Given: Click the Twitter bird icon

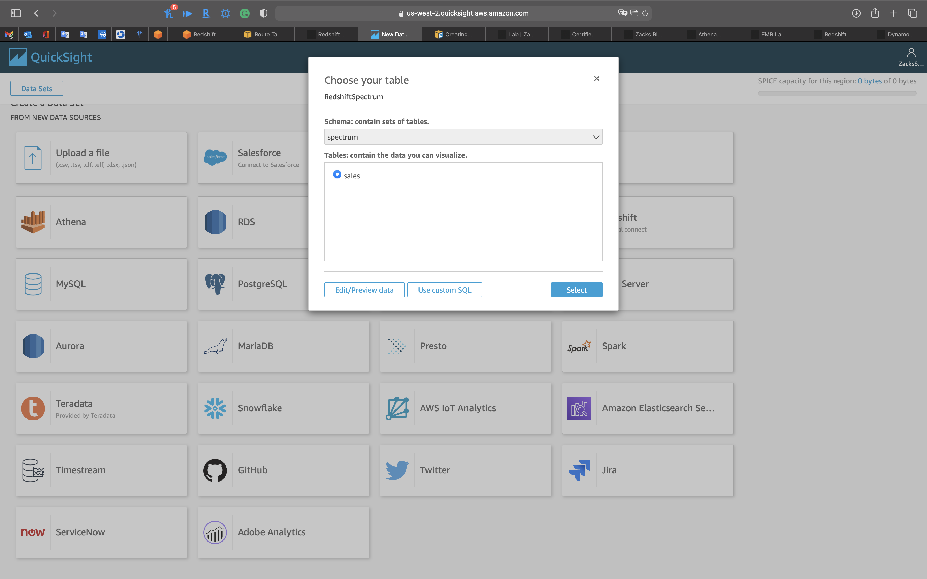Looking at the screenshot, I should pos(397,470).
